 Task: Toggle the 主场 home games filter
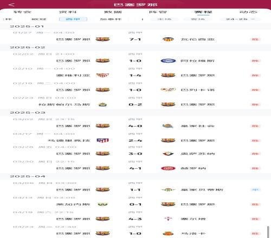coord(164,19)
